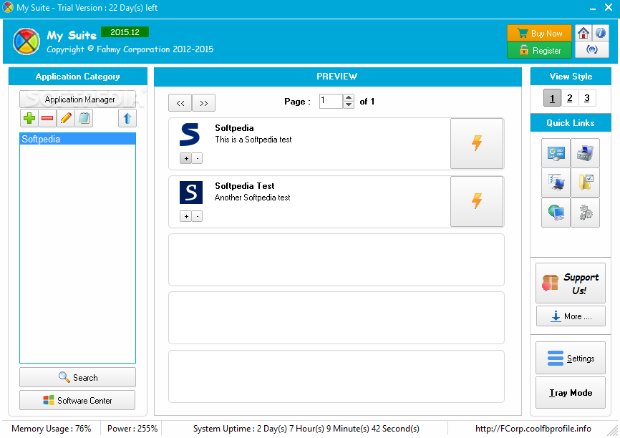Click the green plus add category icon
Screen dimensions: 620x438
(x=29, y=118)
